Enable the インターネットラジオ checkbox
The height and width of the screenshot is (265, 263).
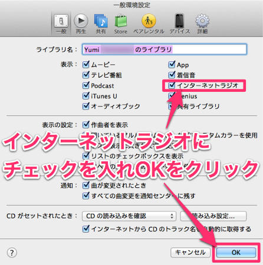[x=172, y=85]
